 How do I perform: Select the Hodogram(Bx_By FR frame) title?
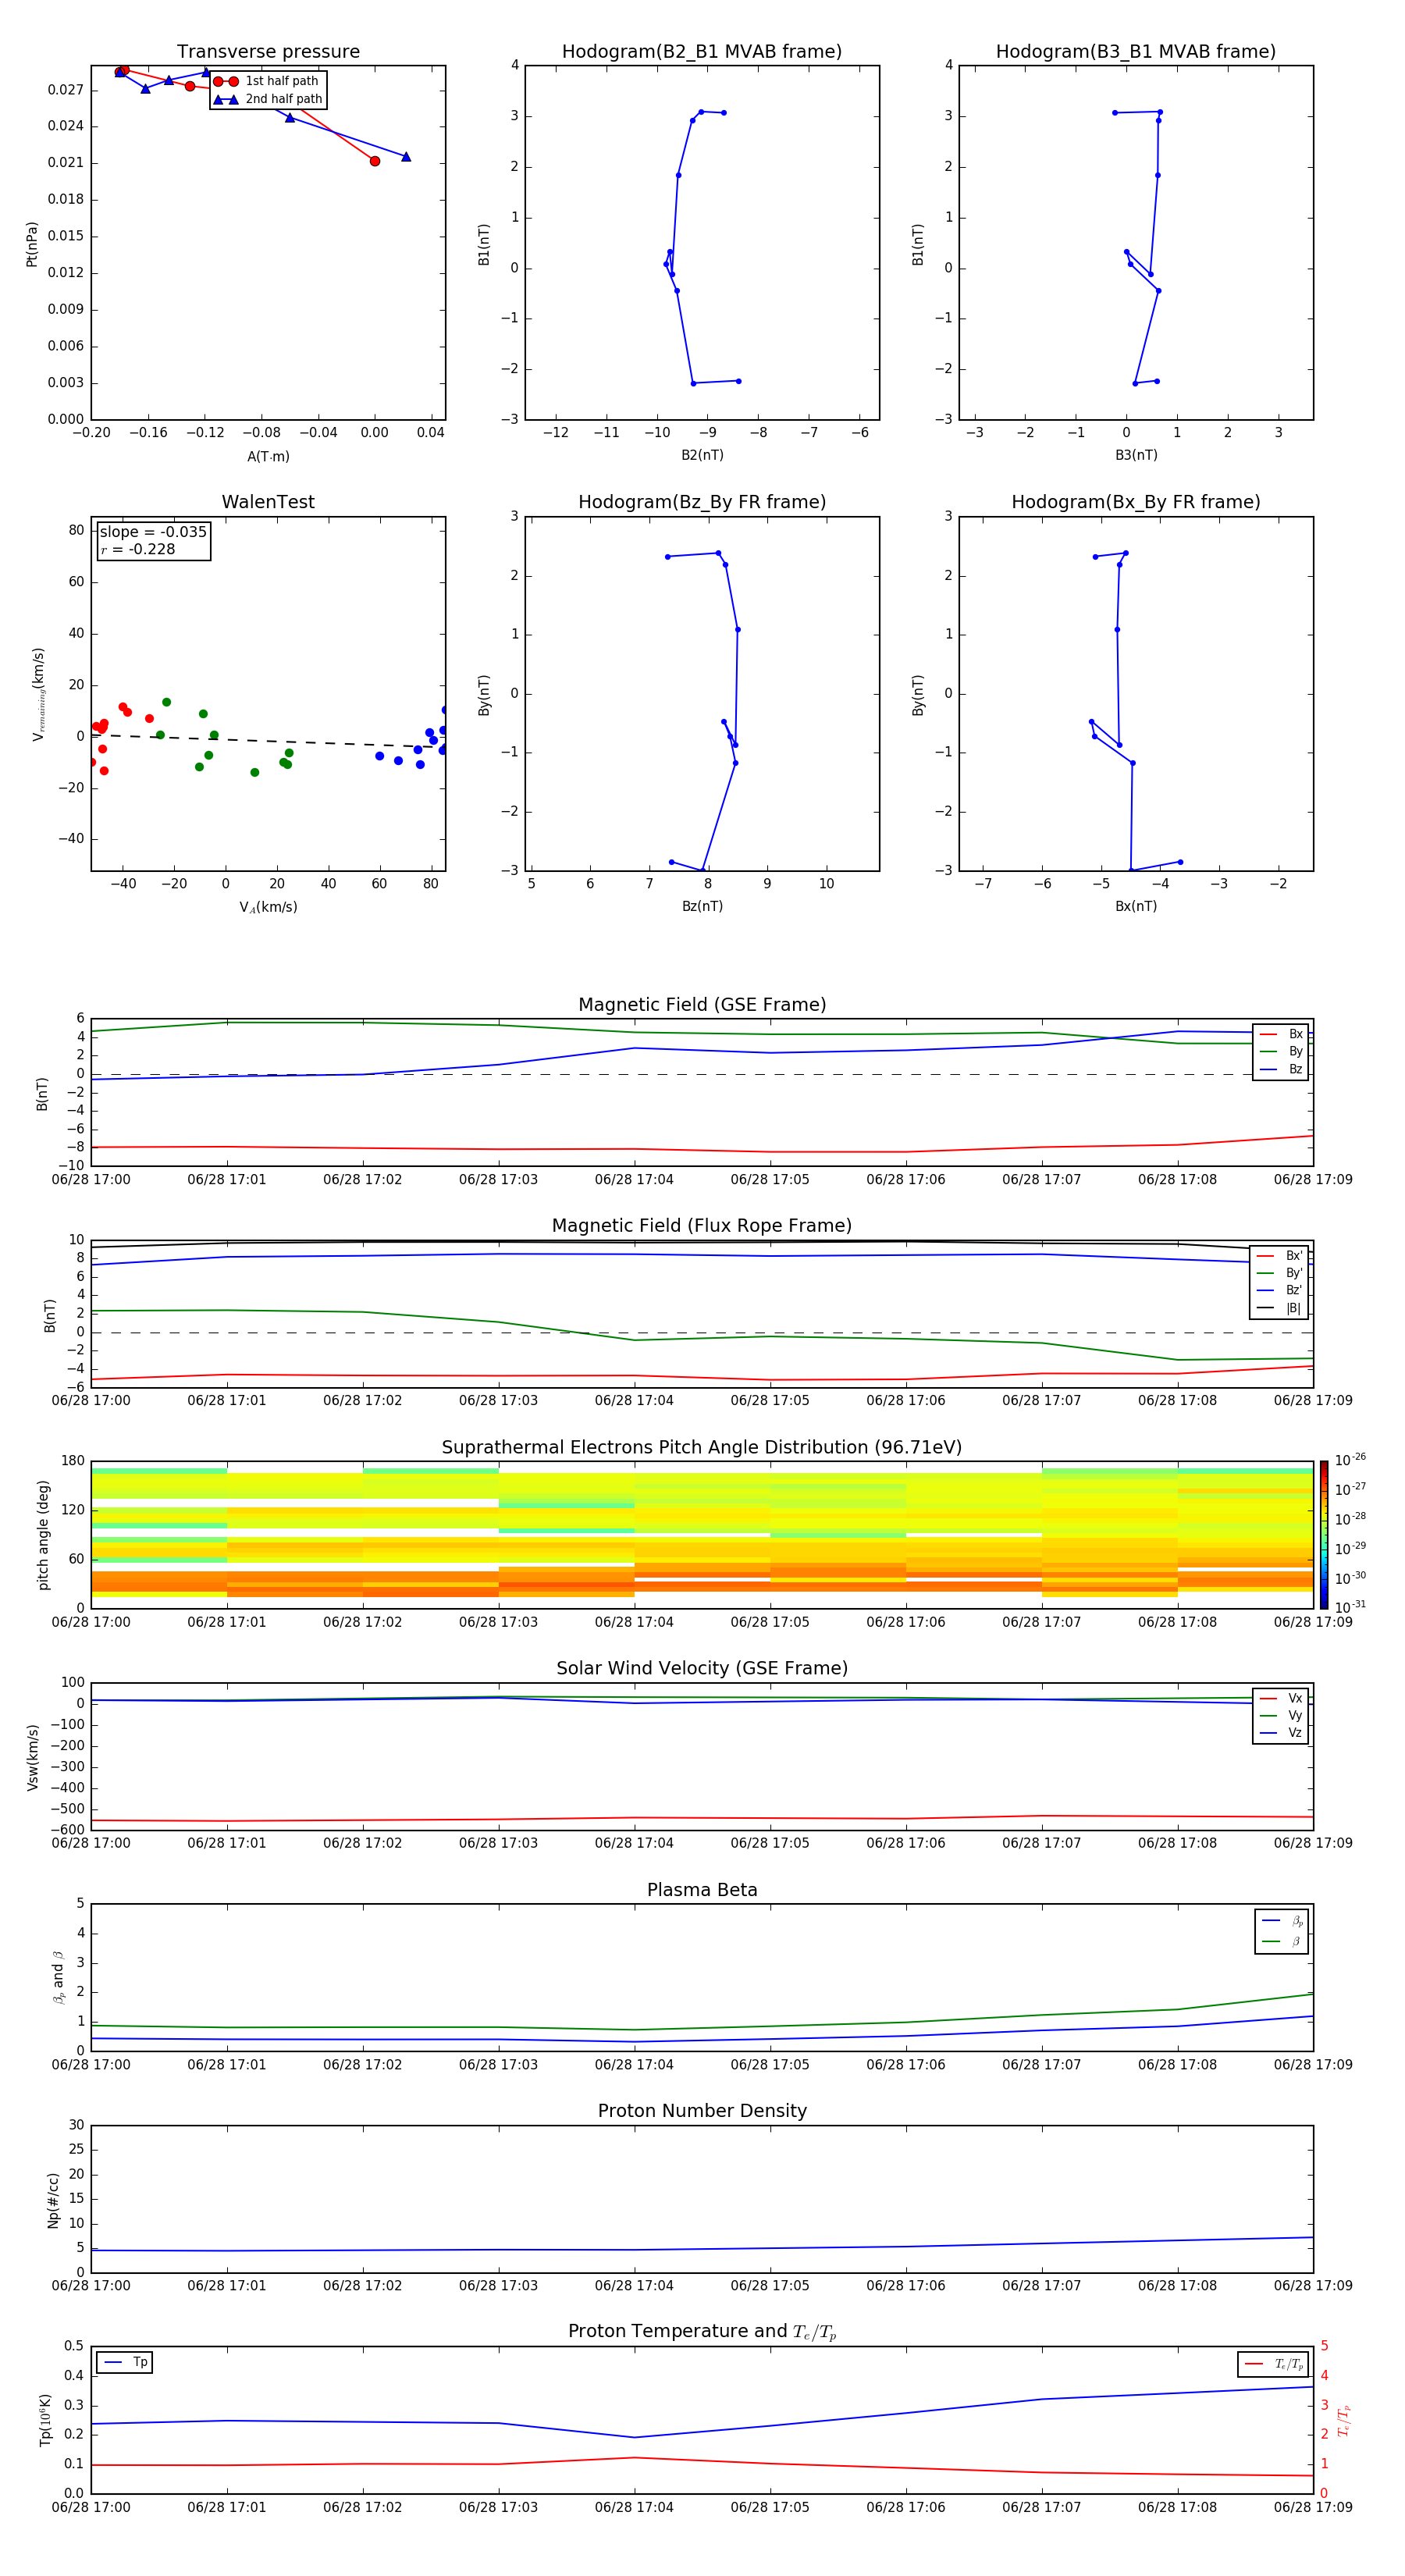pyautogui.click(x=1136, y=502)
